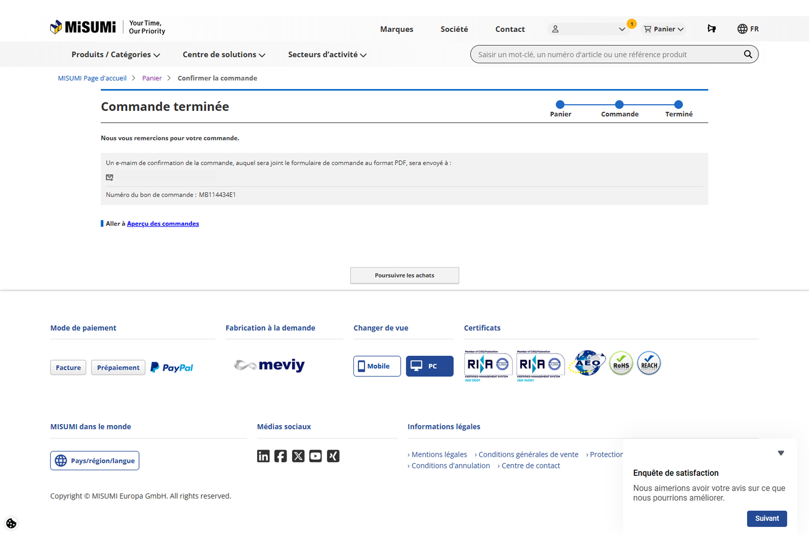Open the Marques menu item
Screen dimensions: 809x535
pos(396,29)
